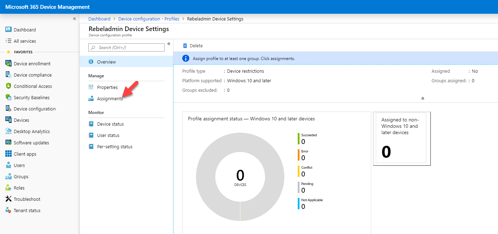Collapse the left navigation sidebar
The height and width of the screenshot is (234, 498).
[x=75, y=19]
